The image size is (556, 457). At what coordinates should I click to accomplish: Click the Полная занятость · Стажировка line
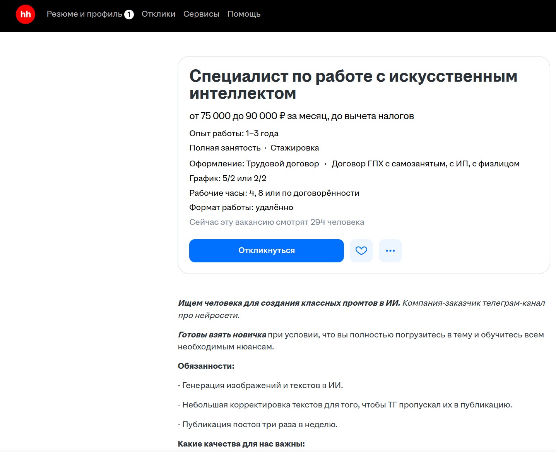point(254,148)
